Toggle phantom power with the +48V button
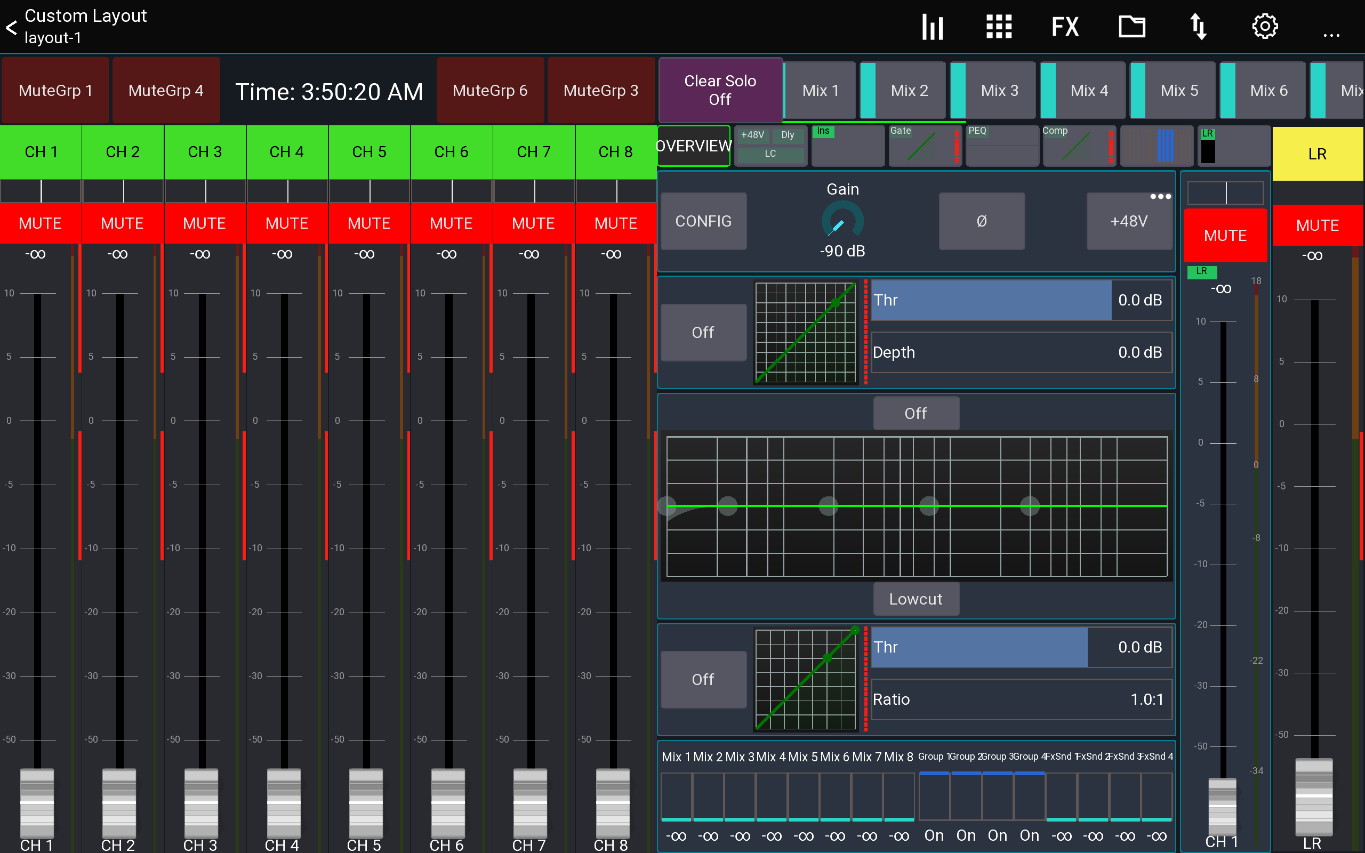 pyautogui.click(x=1129, y=221)
